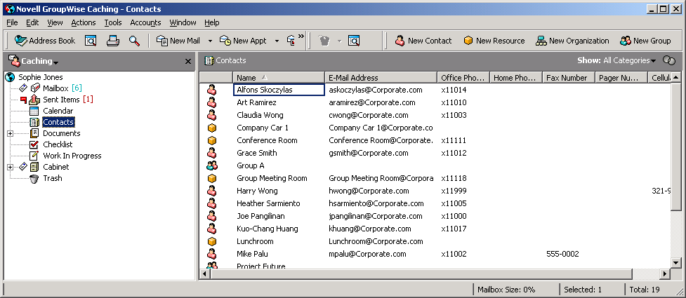Click contact icon for Kuo-Chang Huang
The image size is (686, 298).
click(x=212, y=229)
